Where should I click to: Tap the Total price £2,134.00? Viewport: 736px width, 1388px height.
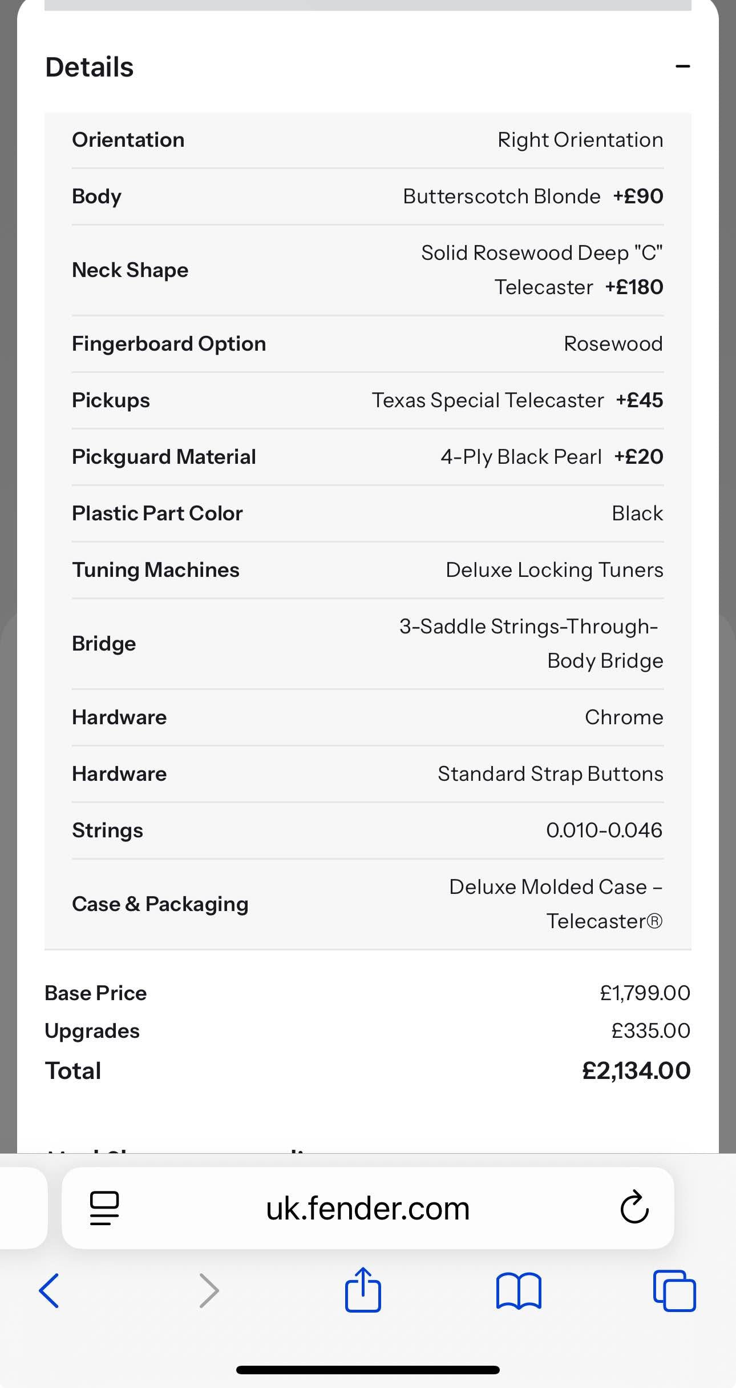pyautogui.click(x=636, y=1070)
